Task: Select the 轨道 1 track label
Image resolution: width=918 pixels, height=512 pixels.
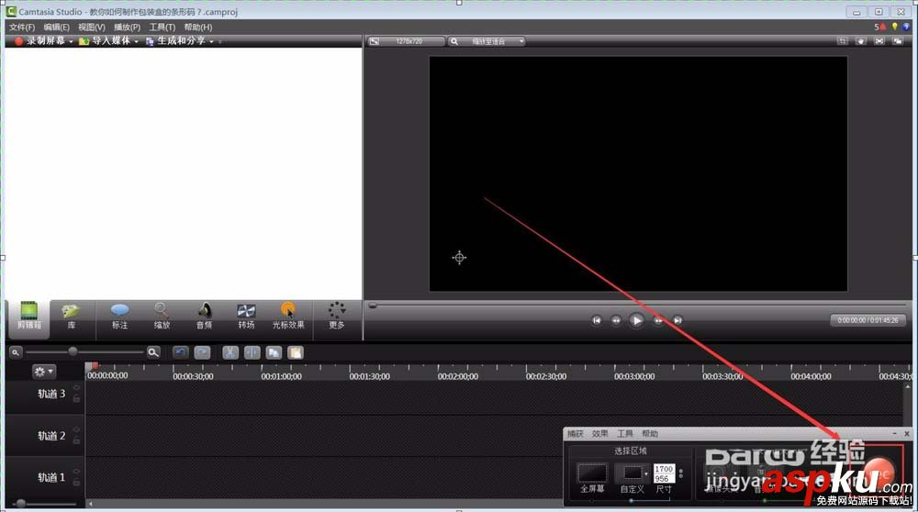Action: (x=51, y=477)
